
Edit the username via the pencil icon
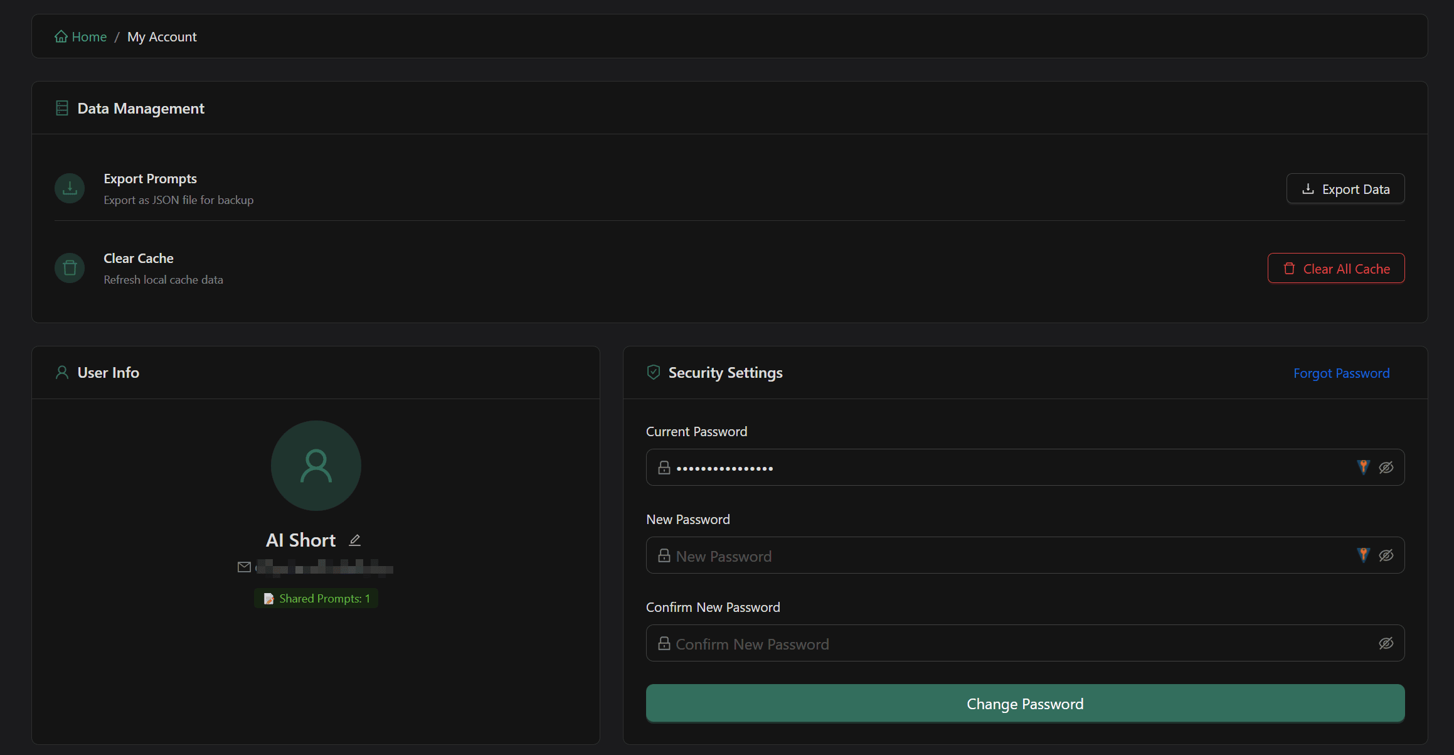(354, 539)
